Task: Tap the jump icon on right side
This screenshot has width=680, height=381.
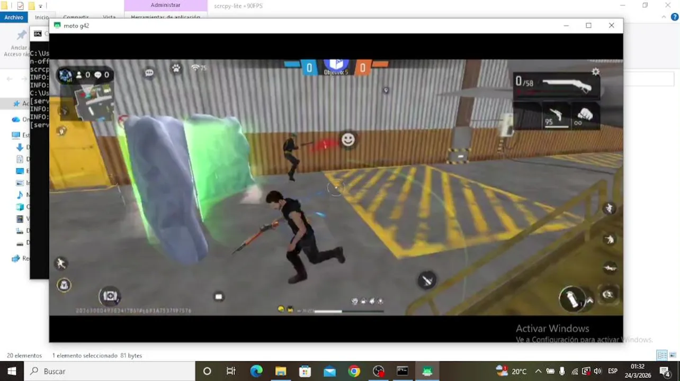Action: point(609,208)
